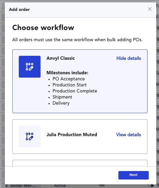This screenshot has width=159, height=188.
Task: Click the icon beside Baxter Man… row
Action: coord(7,186)
